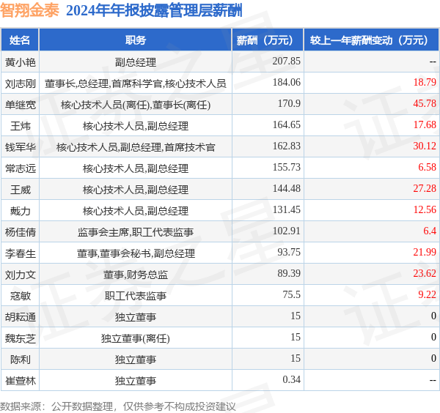The width and height of the screenshot is (440, 413).
Task: Click the salary value 170.9
Action: pos(289,104)
